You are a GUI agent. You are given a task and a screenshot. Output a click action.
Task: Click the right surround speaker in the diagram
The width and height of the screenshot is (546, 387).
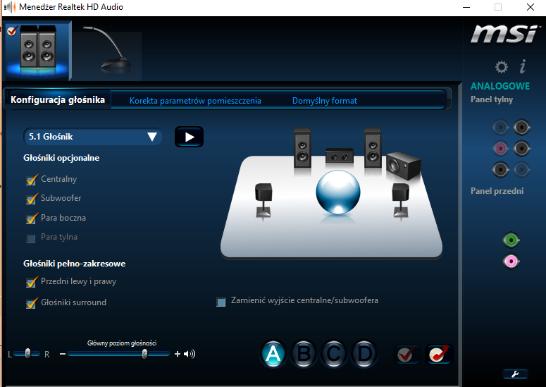click(400, 200)
